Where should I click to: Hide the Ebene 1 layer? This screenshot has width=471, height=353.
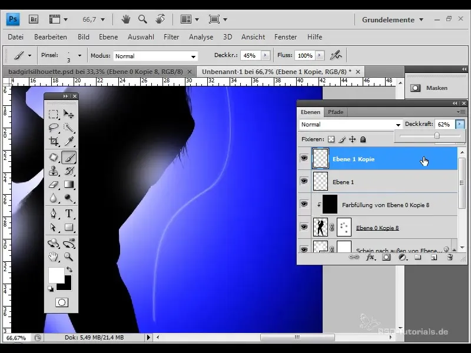(304, 181)
